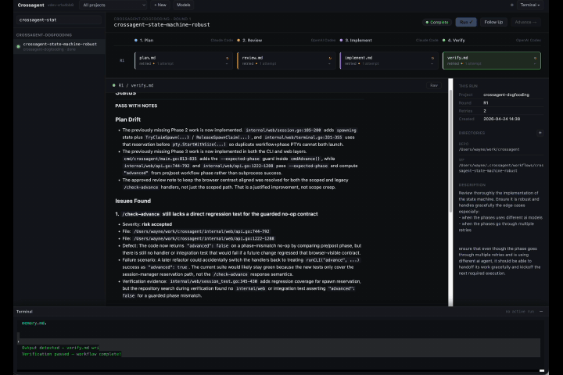Screen dimensions: 563x375
Task: Click the OpenAI Codex label beside 4. Verify
Action: (x=528, y=40)
